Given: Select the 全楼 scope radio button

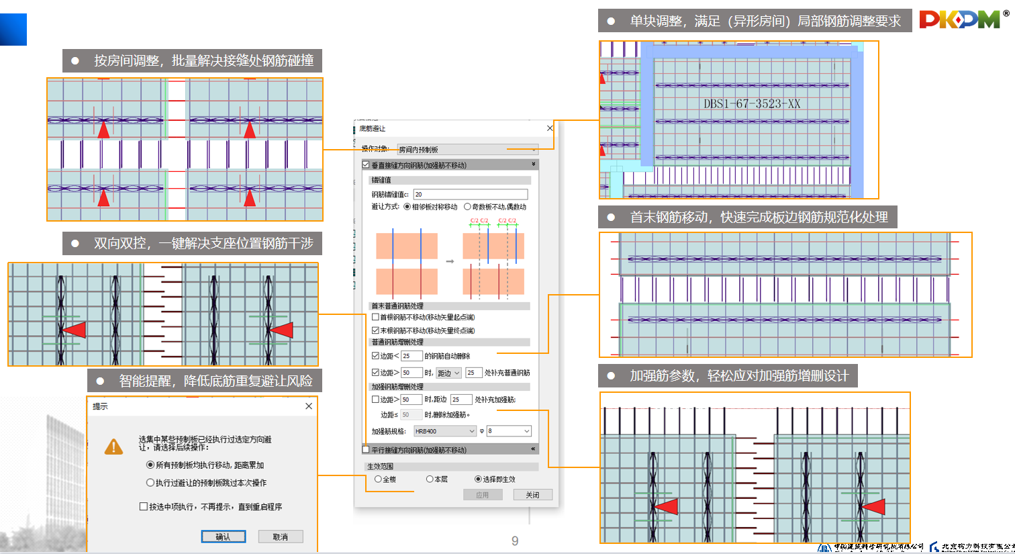Looking at the screenshot, I should [379, 479].
